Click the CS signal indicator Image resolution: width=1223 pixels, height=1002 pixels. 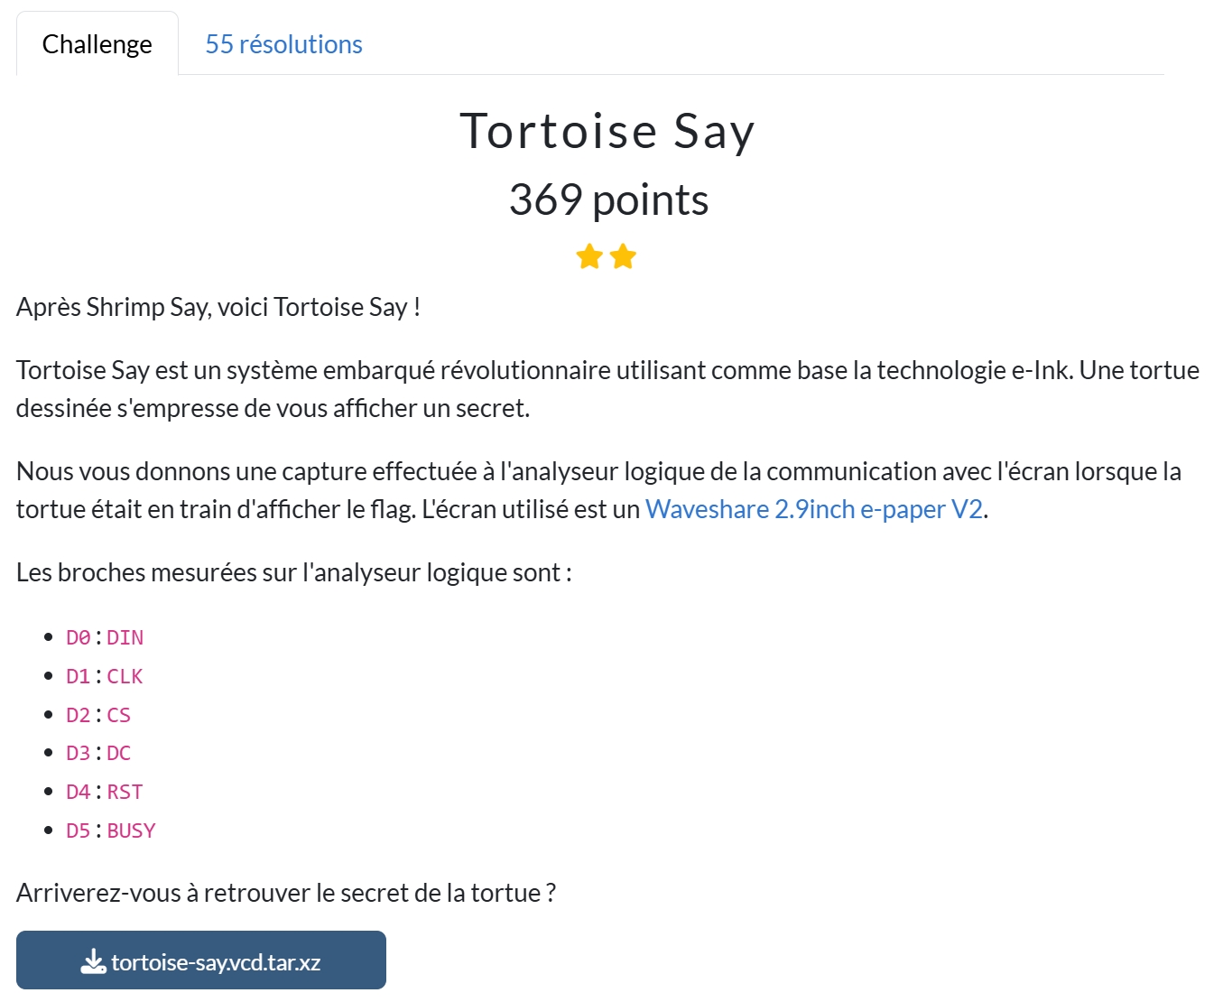tap(118, 714)
